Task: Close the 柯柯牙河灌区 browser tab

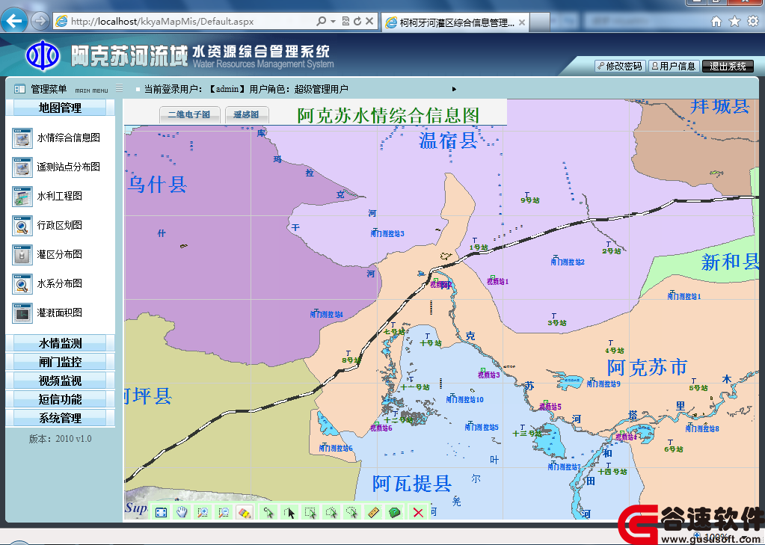Action: (522, 22)
